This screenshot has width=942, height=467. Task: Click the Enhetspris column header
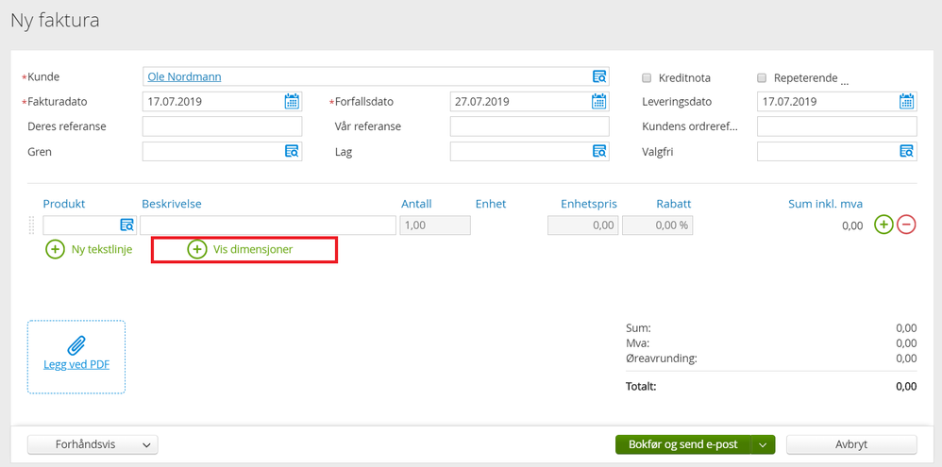tap(589, 204)
